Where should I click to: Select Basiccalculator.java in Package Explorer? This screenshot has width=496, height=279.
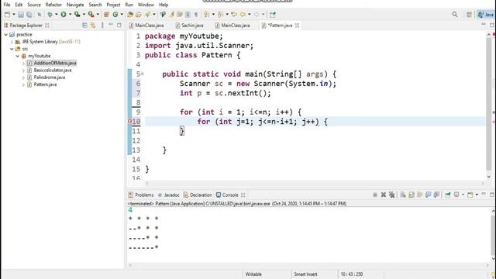pos(53,71)
